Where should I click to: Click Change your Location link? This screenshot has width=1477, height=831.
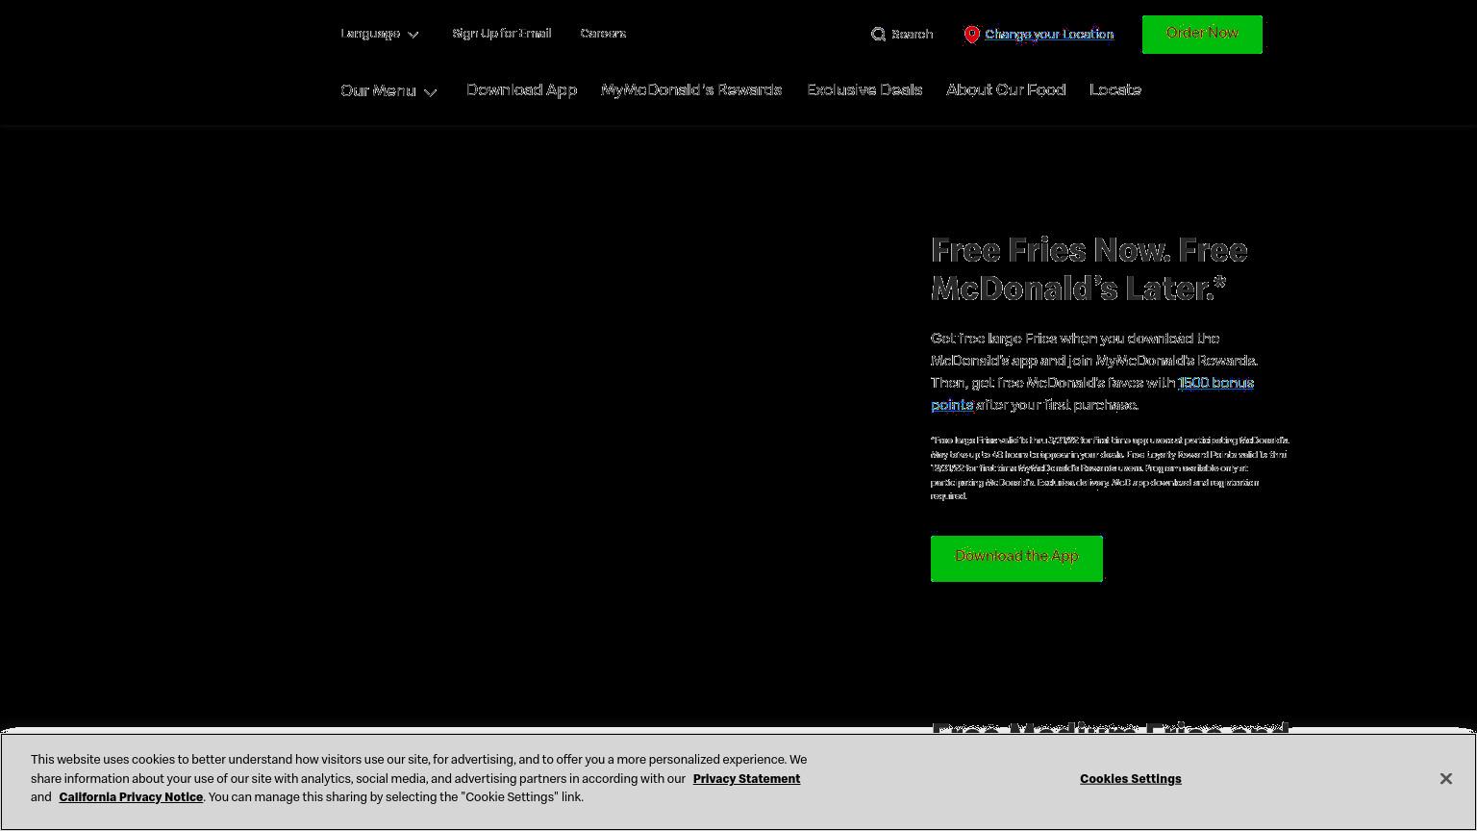pyautogui.click(x=1049, y=35)
